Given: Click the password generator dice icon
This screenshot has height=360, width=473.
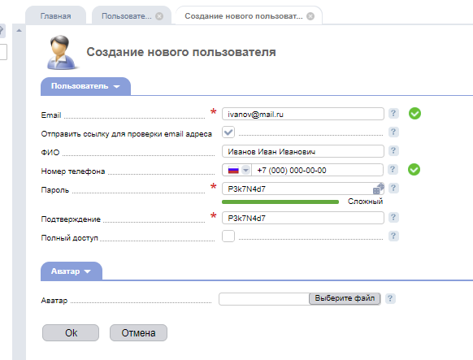Looking at the screenshot, I should click(378, 189).
